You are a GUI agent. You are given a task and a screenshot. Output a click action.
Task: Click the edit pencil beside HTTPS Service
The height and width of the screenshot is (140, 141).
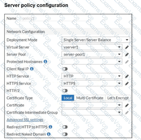click(127, 83)
